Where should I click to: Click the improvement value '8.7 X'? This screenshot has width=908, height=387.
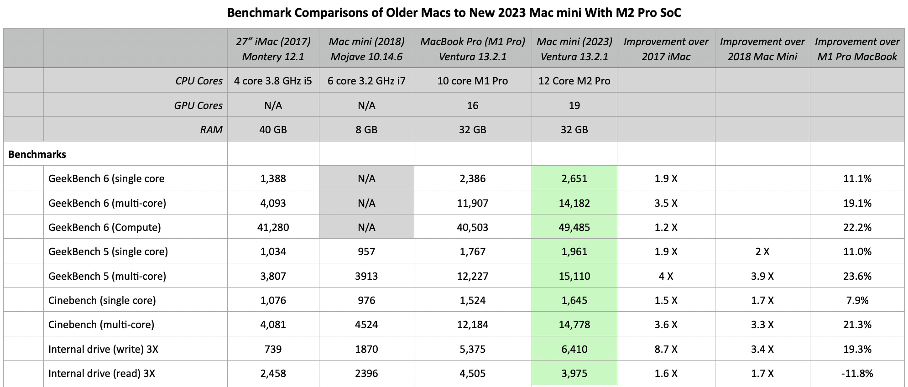(x=666, y=349)
